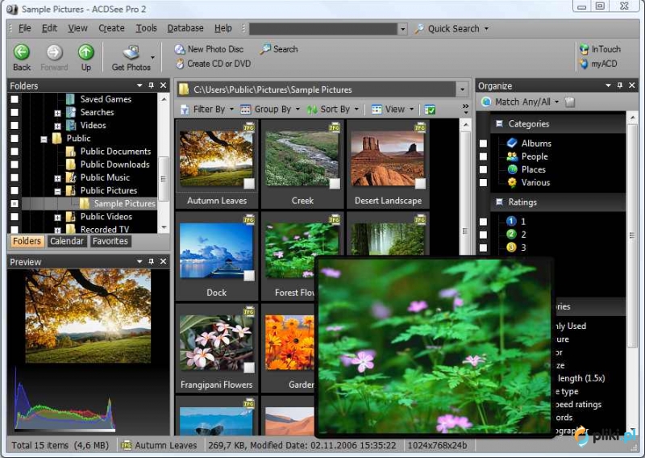Check the rating 2 checkbox
Viewport: 645px width, 458px height.
click(483, 235)
